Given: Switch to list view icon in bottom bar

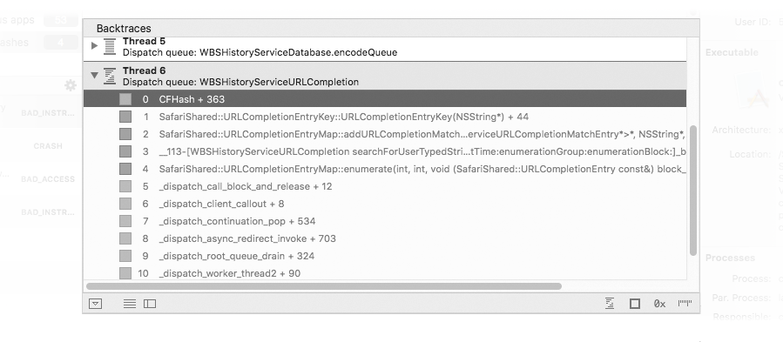Looking at the screenshot, I should (x=129, y=304).
